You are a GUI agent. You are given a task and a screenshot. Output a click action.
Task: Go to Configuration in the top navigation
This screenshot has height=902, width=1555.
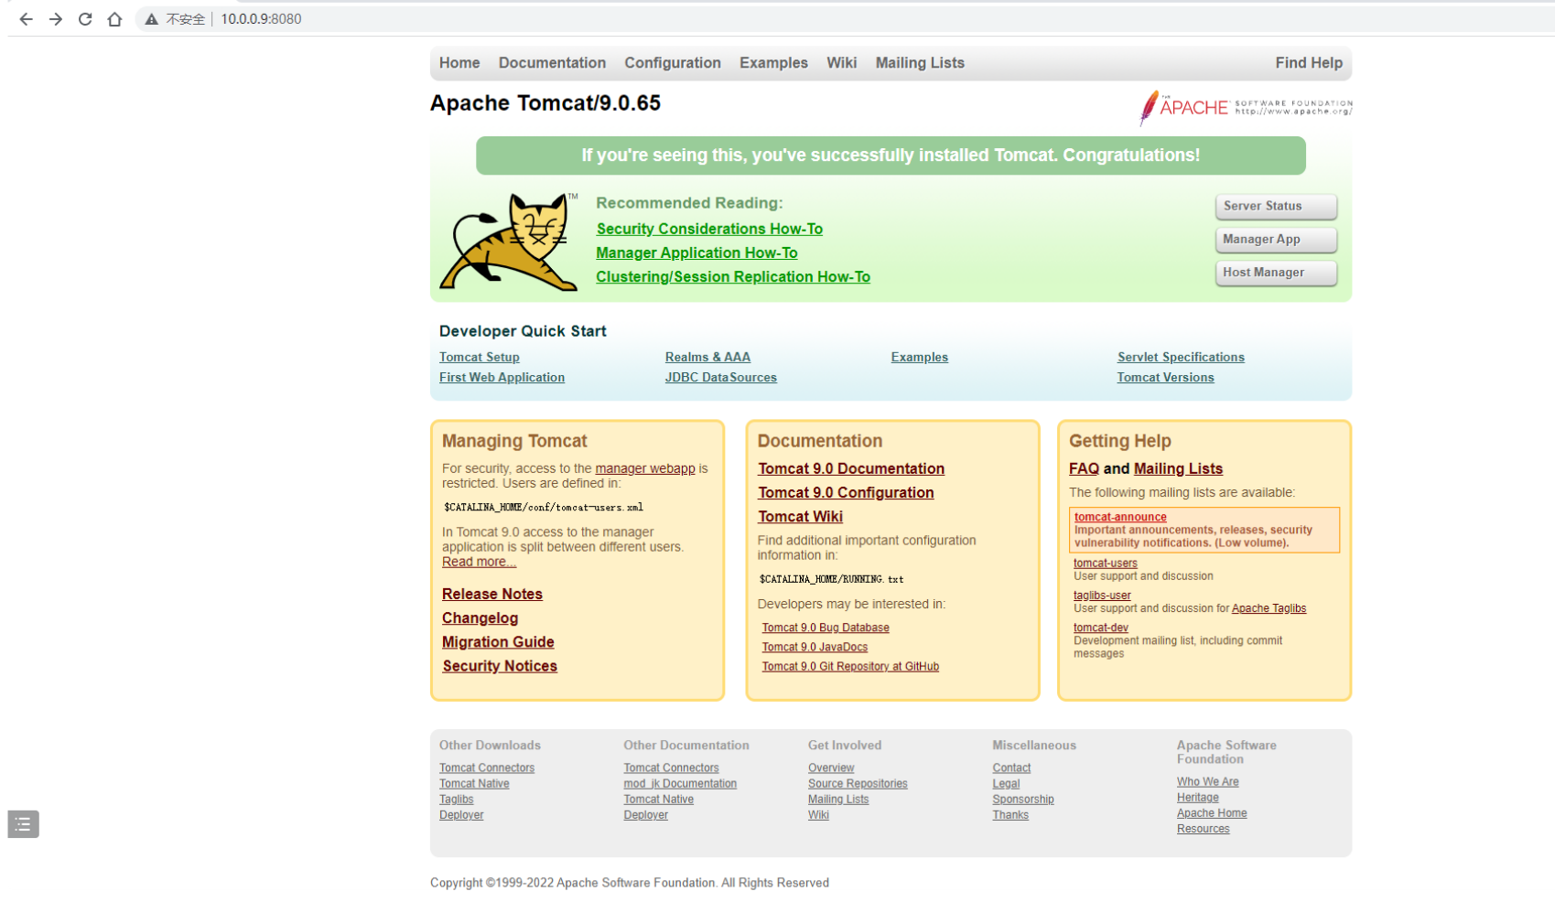(x=673, y=63)
